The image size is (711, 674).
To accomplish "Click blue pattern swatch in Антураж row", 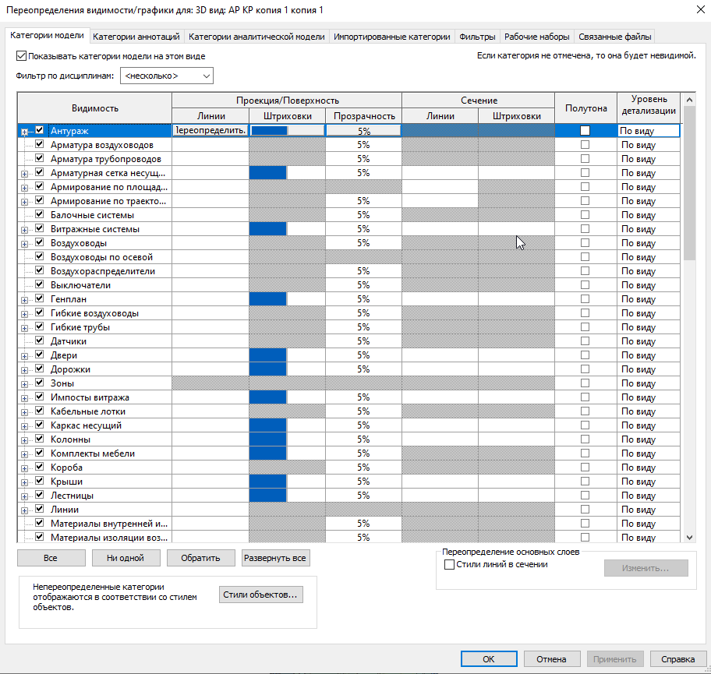I will click(x=269, y=131).
